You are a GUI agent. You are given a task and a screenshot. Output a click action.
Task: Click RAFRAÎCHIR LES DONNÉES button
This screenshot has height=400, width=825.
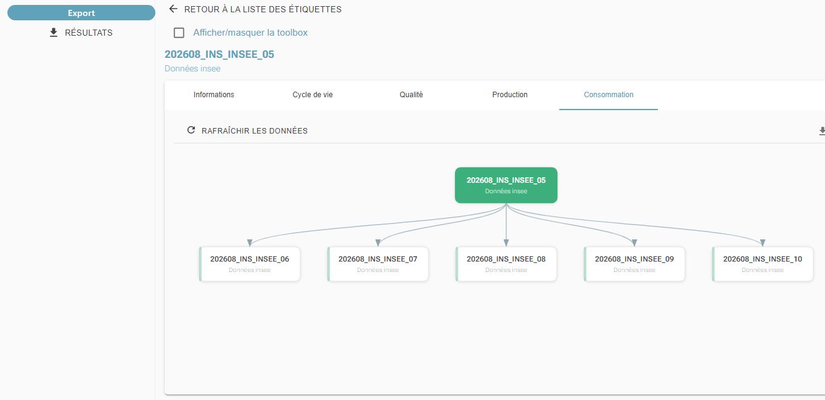[x=247, y=130]
